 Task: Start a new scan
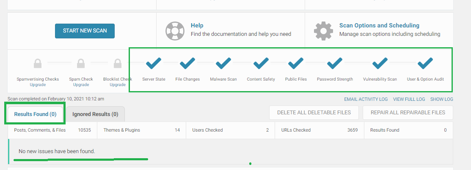point(85,31)
